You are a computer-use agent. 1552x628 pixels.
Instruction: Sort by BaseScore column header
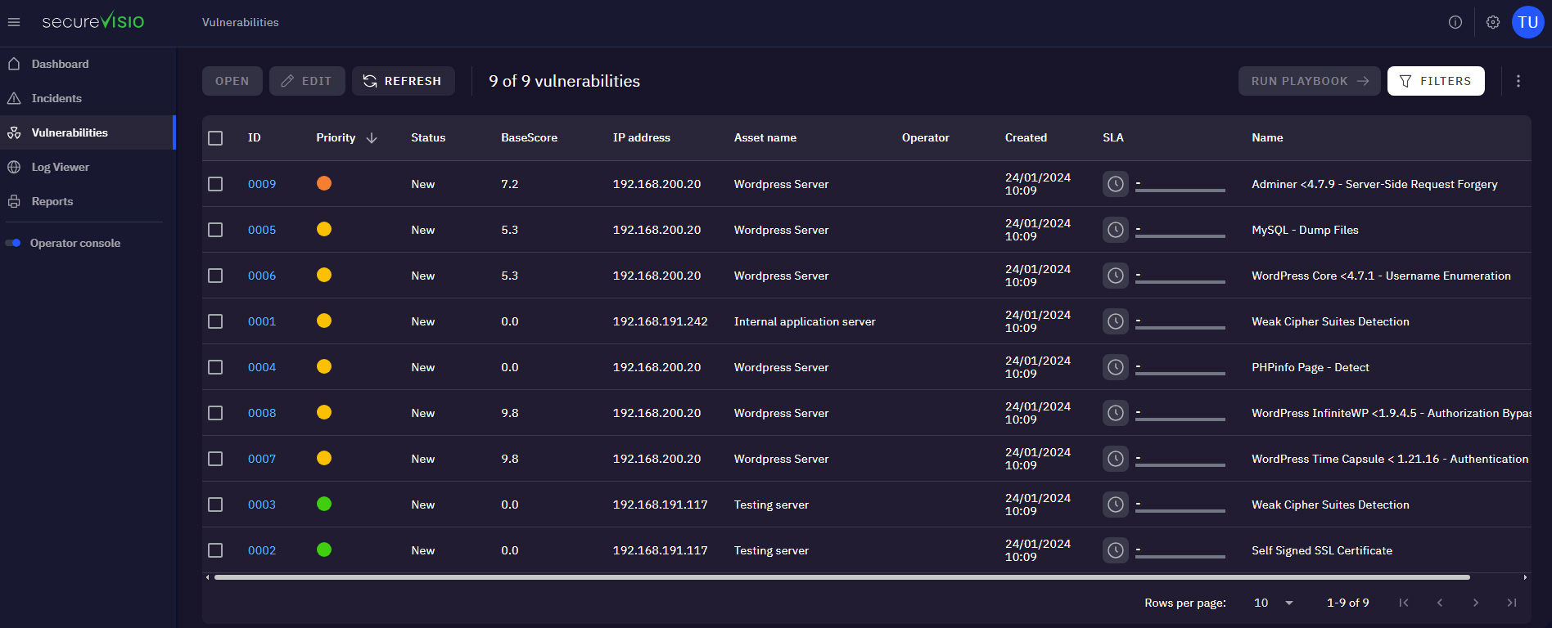click(x=530, y=137)
